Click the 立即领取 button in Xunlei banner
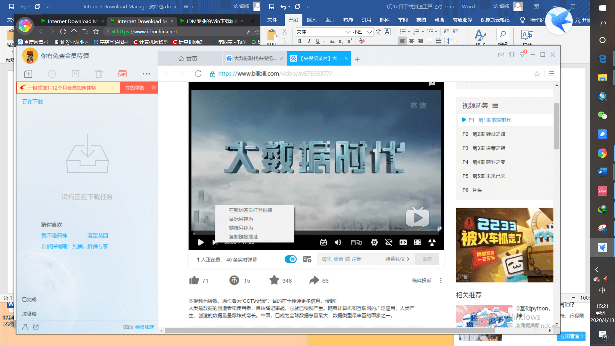Image resolution: width=615 pixels, height=346 pixels. 135,88
